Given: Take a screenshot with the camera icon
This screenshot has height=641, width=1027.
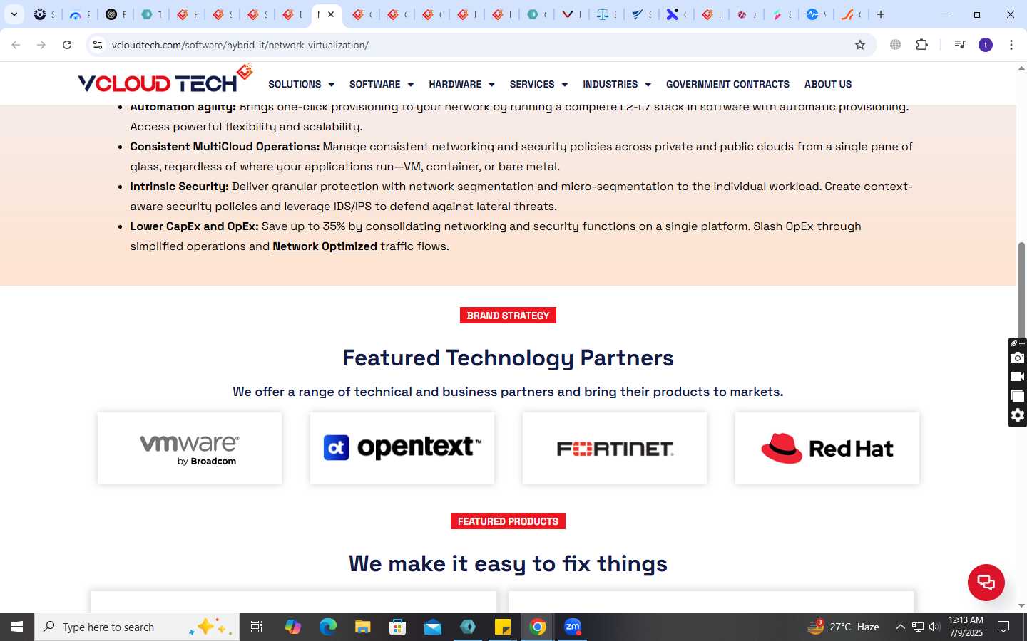Looking at the screenshot, I should [1018, 358].
